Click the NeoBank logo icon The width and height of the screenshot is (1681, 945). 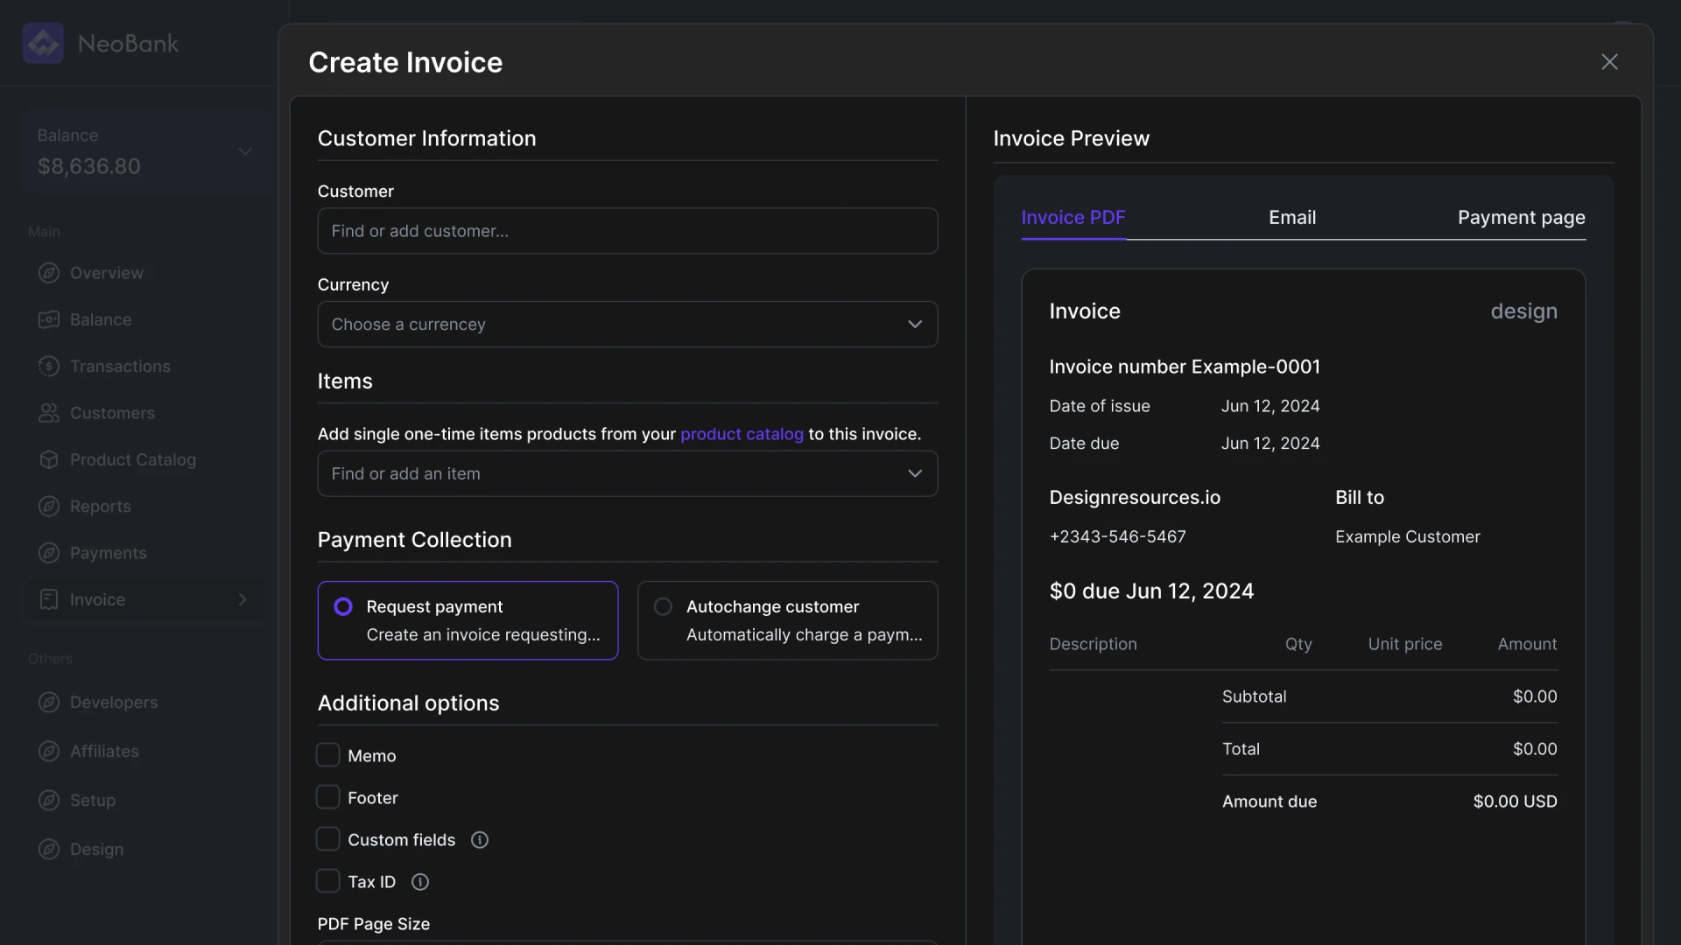[43, 43]
